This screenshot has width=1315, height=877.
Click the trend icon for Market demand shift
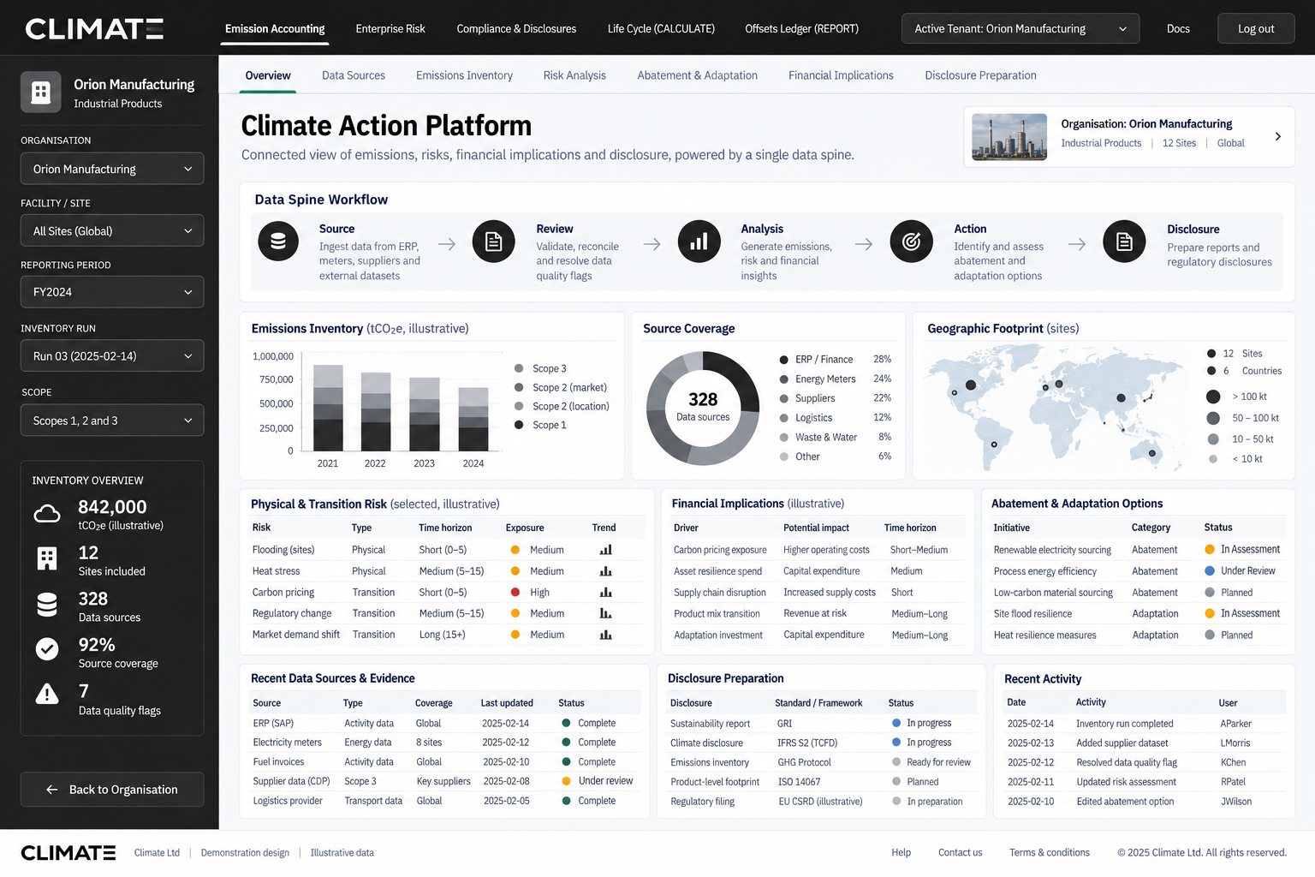pos(606,635)
